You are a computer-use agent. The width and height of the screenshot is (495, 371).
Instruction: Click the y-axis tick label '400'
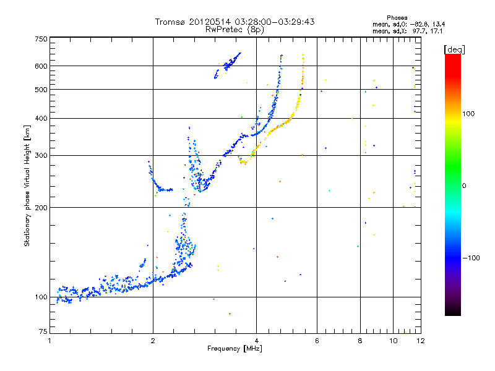click(41, 119)
